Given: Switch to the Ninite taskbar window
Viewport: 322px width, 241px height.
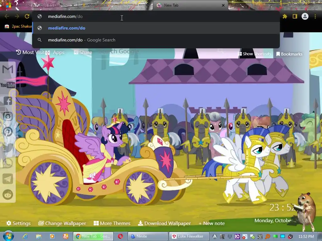Looking at the screenshot, I should point(148,236).
